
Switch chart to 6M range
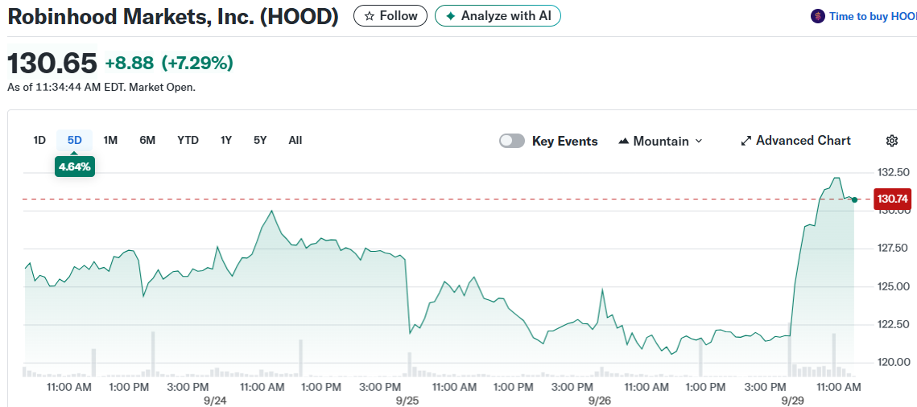click(x=147, y=140)
